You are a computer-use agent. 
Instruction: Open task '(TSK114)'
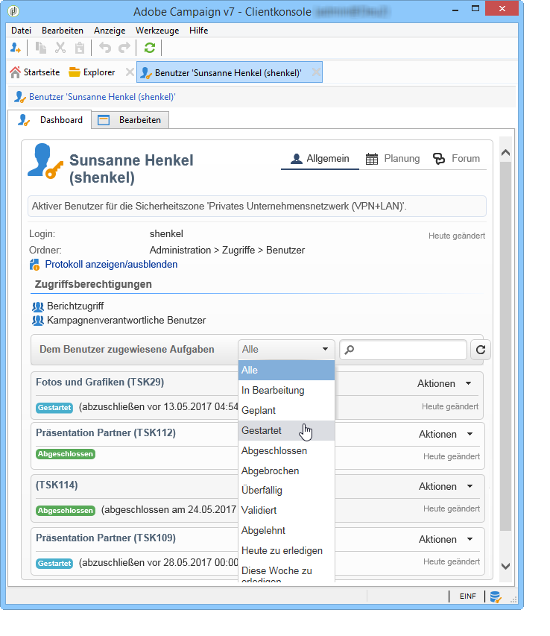coord(57,485)
